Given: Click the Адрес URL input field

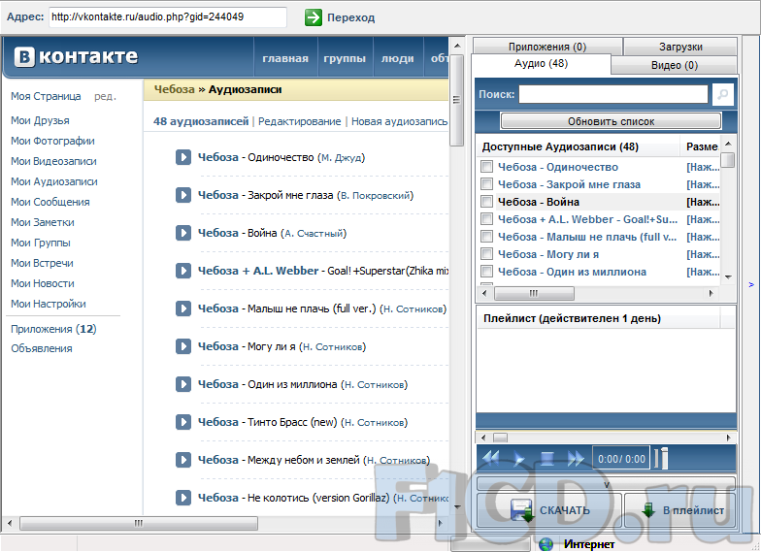Looking at the screenshot, I should click(168, 17).
